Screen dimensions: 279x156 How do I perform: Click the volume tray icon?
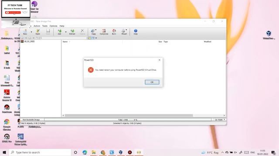[235, 152]
